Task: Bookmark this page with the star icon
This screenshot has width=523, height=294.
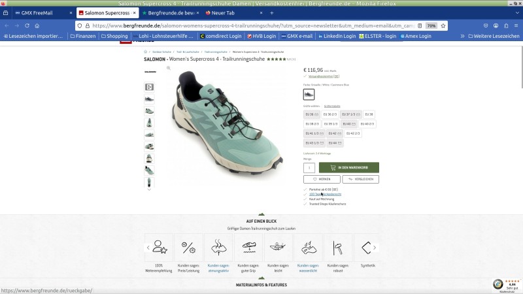Action: (x=443, y=25)
